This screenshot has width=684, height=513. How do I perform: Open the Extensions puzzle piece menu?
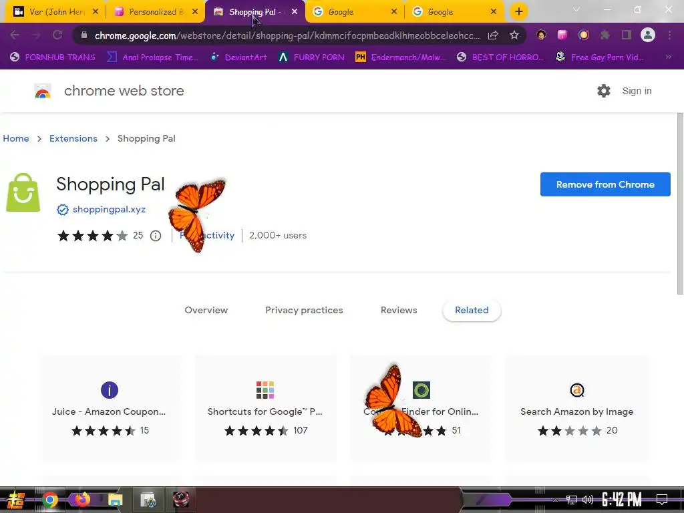pos(605,35)
